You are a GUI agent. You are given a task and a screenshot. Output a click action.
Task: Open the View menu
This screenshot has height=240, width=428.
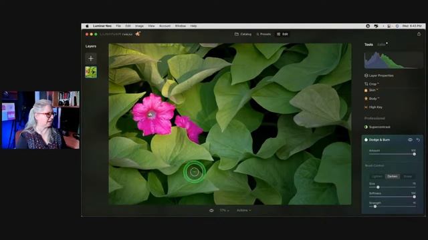[151, 26]
